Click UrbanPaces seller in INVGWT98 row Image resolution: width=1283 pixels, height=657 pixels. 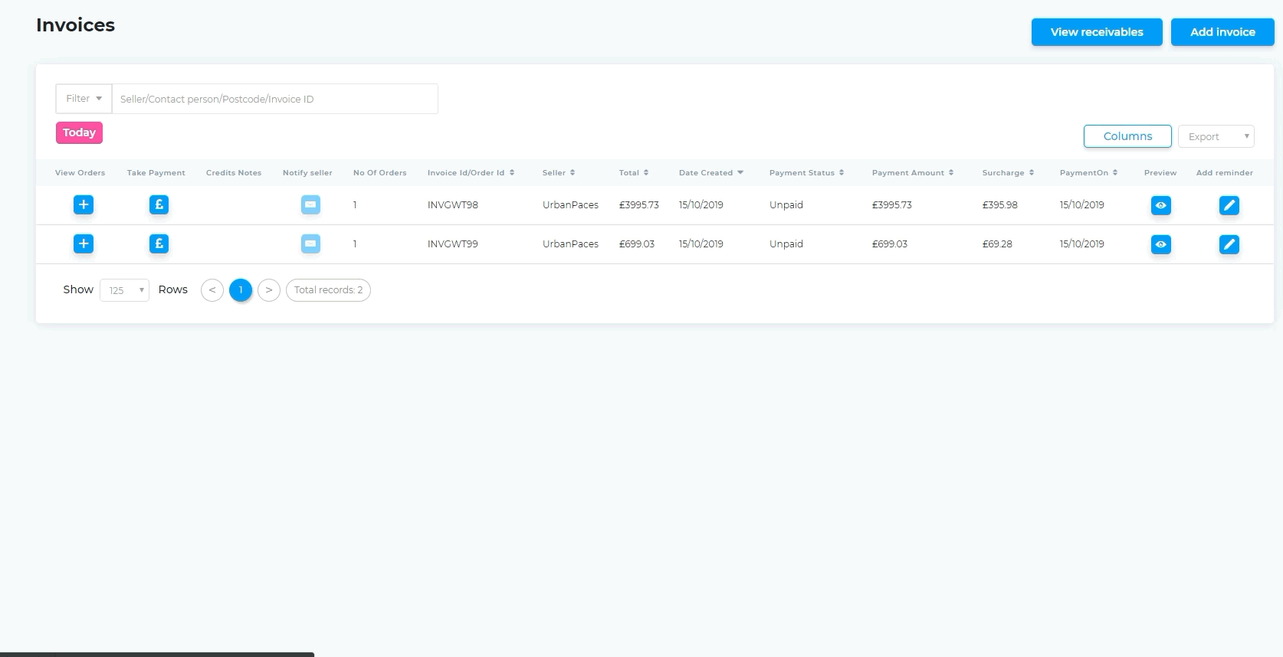pyautogui.click(x=570, y=205)
